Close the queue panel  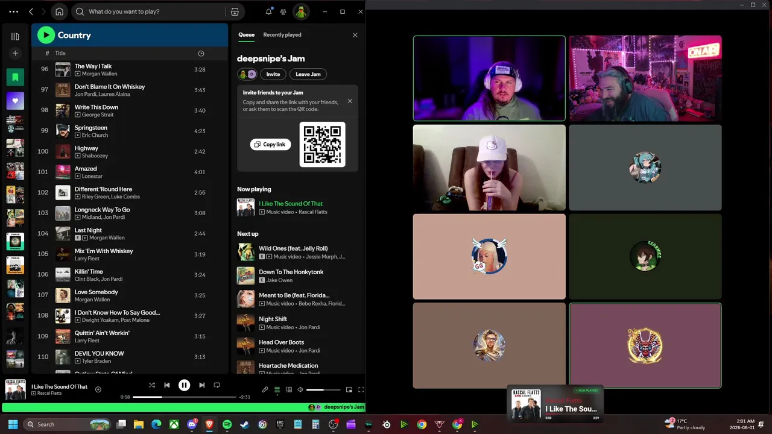(355, 35)
